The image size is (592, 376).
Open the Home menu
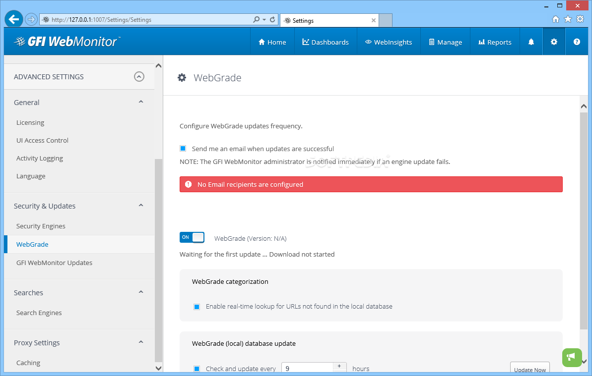tap(272, 42)
